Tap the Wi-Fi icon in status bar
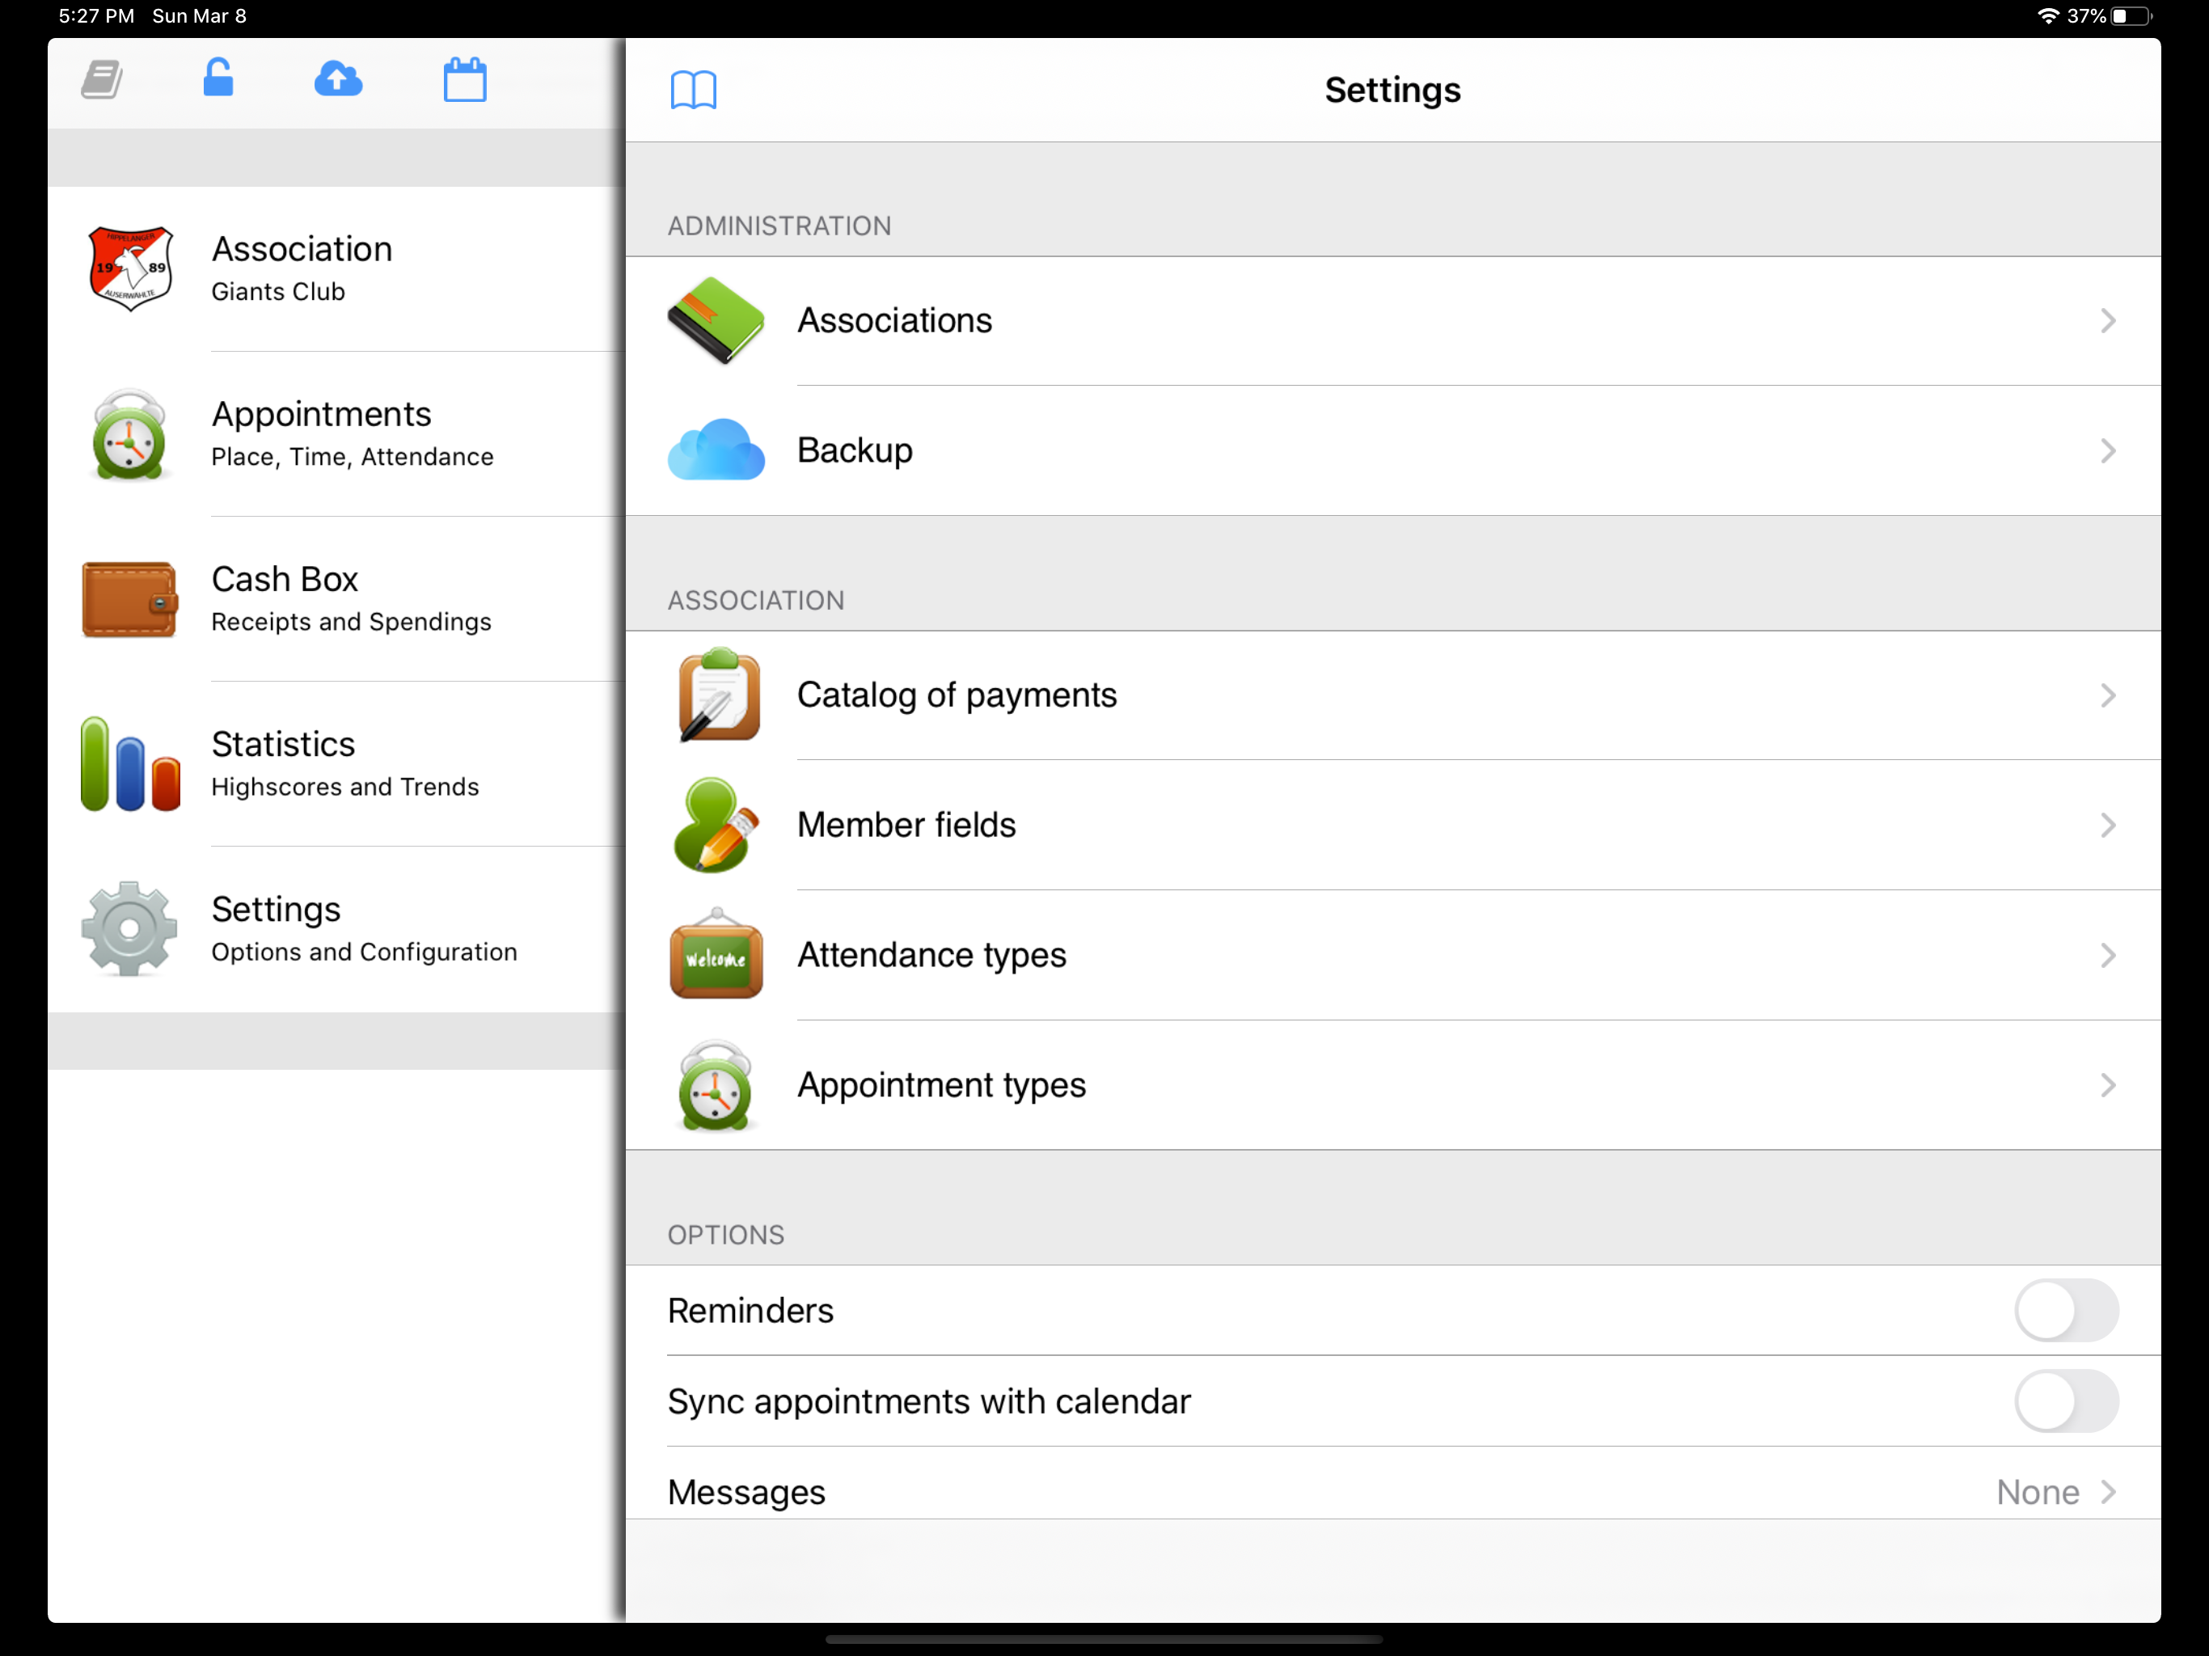This screenshot has width=2209, height=1656. (2047, 16)
